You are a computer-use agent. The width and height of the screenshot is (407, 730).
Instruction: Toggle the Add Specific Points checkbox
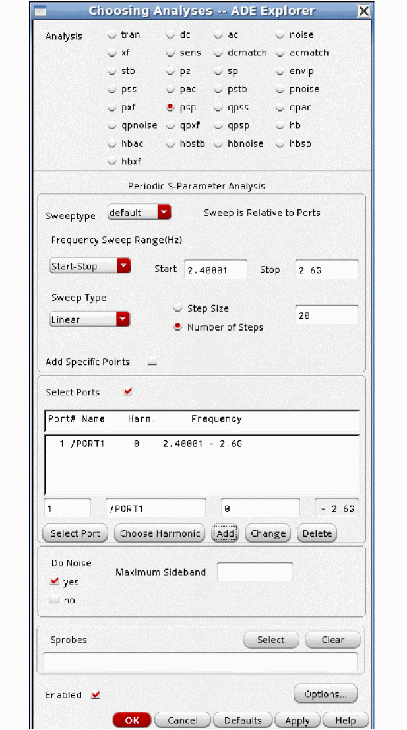pos(152,362)
